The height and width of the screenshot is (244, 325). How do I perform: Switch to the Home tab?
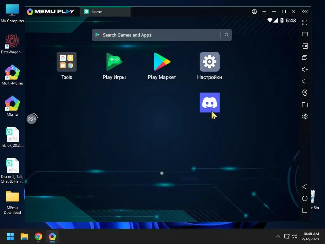[x=105, y=12]
